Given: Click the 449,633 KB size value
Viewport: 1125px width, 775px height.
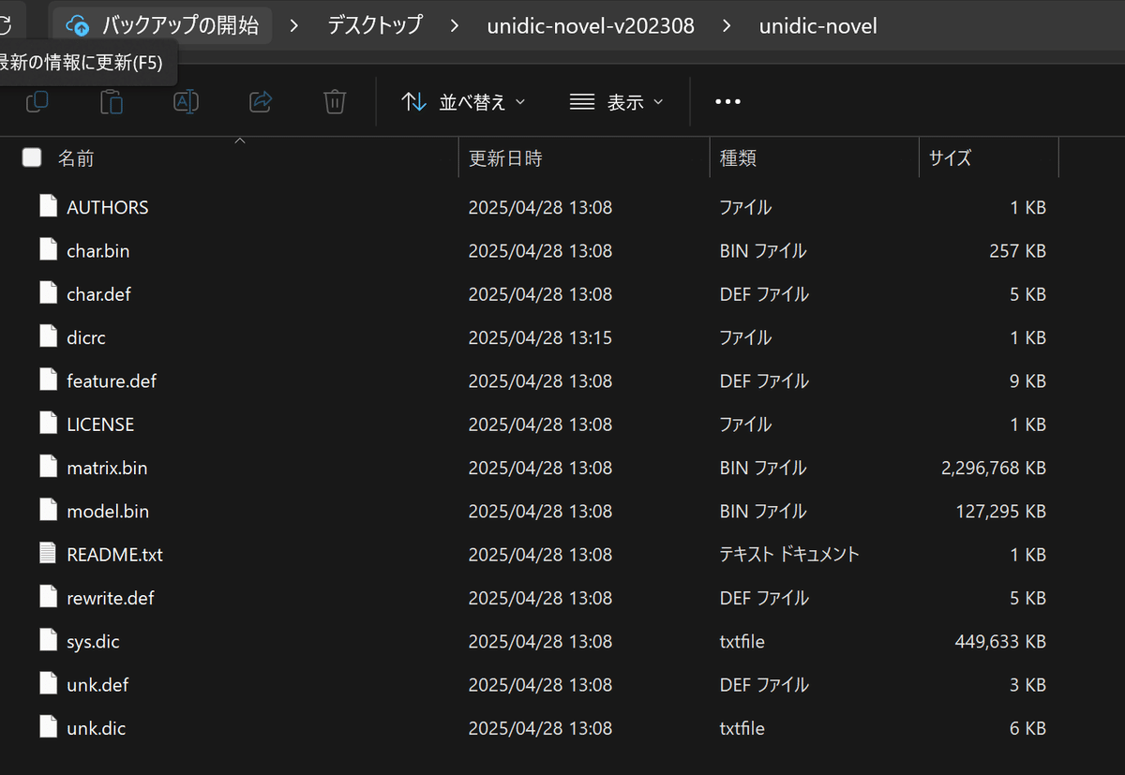Looking at the screenshot, I should point(1000,641).
